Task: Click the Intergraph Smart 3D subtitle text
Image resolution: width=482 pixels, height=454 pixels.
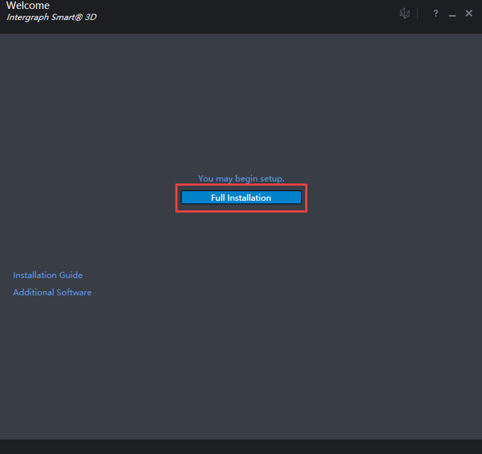Action: click(51, 17)
